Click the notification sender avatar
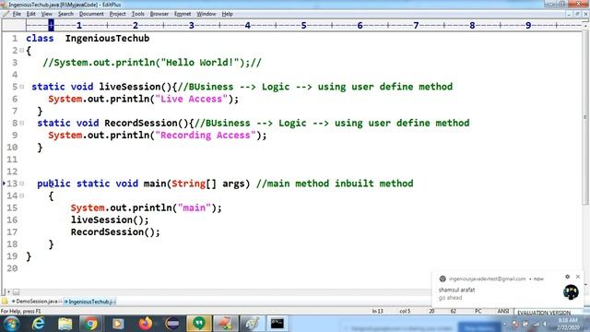 tap(571, 292)
